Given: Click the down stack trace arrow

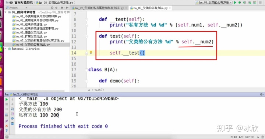Looking at the screenshot, I should tap(13, 104).
